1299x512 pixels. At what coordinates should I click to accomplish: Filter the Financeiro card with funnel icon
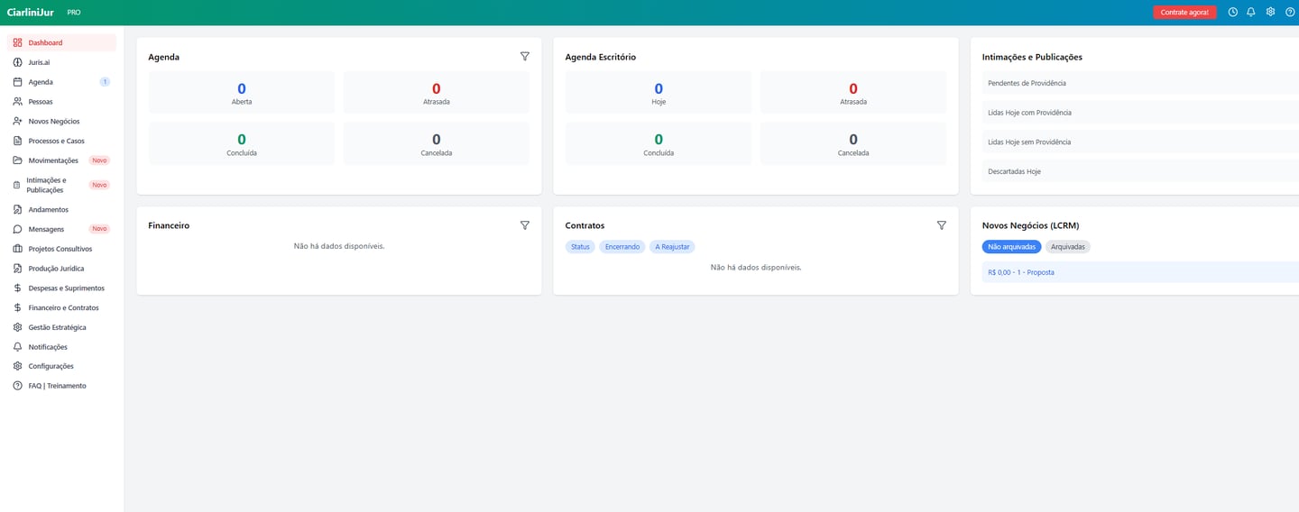(525, 225)
